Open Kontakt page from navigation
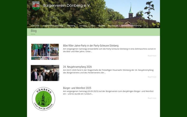The width and height of the screenshot is (187, 117). [x=101, y=25]
